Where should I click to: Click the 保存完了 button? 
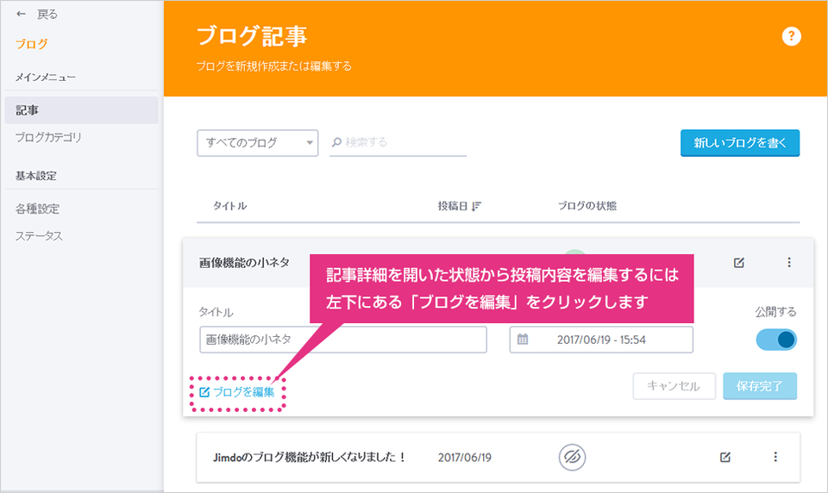760,386
